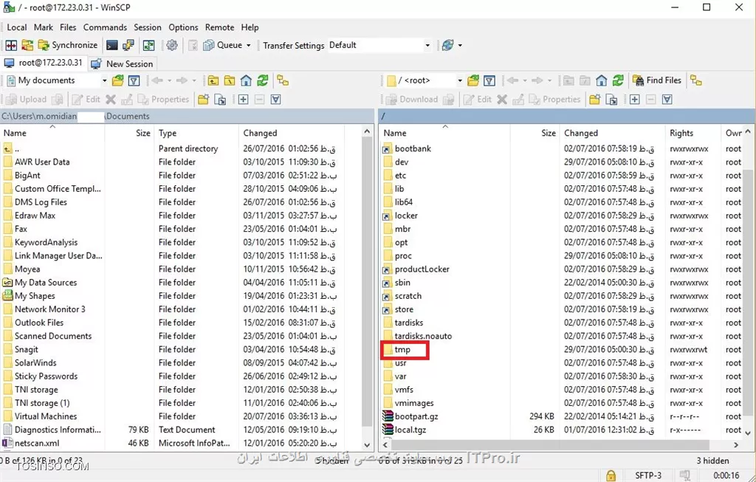Sort remote files by Rights column

point(693,133)
